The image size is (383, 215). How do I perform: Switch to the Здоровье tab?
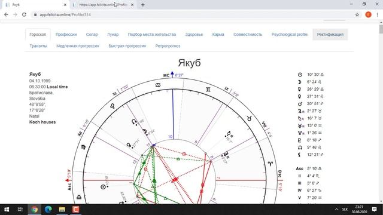194,35
